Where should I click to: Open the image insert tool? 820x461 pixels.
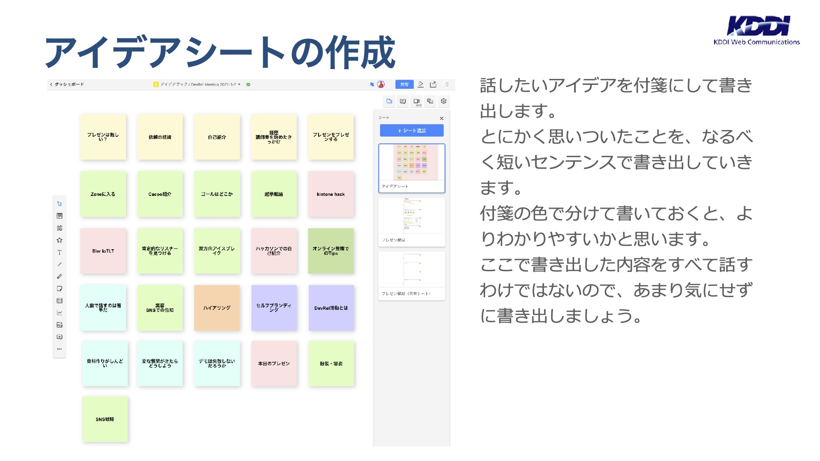pyautogui.click(x=59, y=325)
